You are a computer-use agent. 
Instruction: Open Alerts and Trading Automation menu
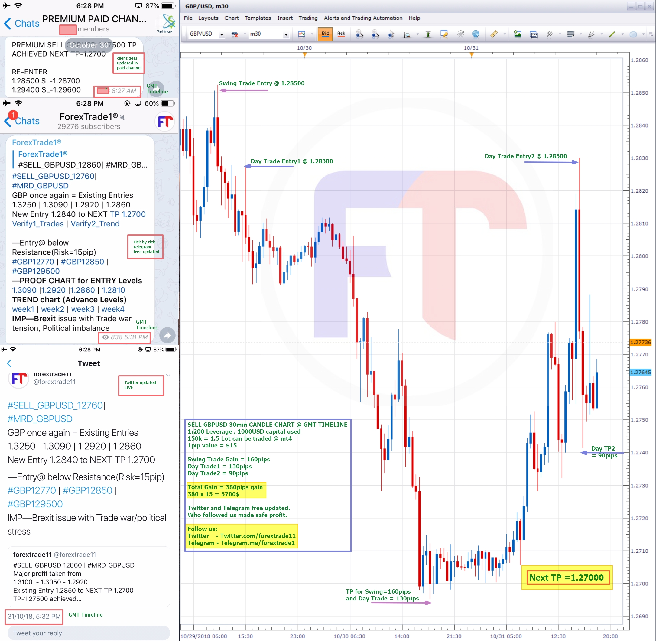pyautogui.click(x=363, y=18)
